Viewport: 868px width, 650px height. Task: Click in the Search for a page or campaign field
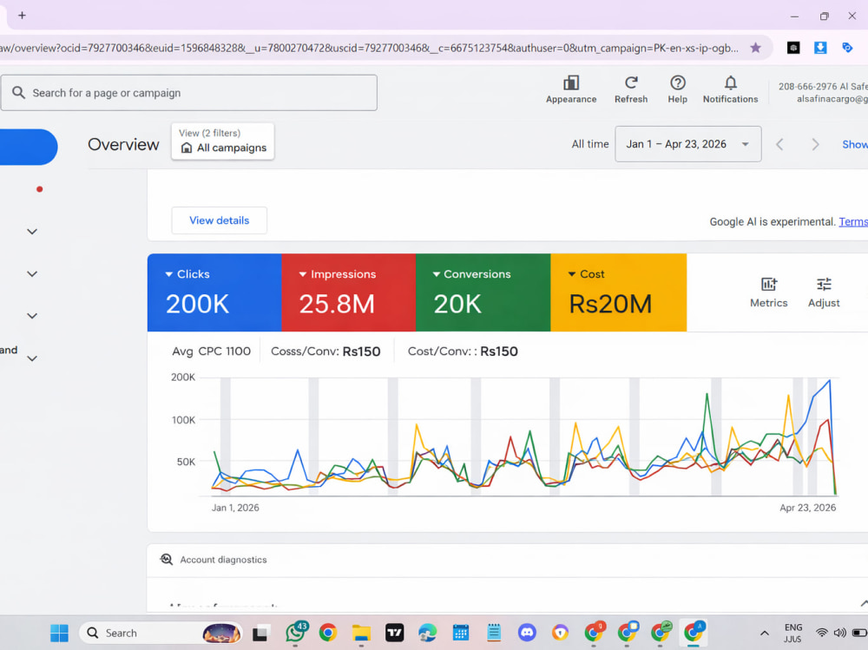tap(188, 93)
